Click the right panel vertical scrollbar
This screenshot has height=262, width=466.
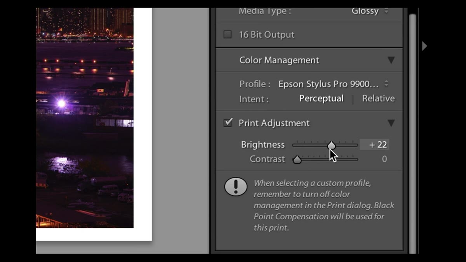tap(412, 133)
